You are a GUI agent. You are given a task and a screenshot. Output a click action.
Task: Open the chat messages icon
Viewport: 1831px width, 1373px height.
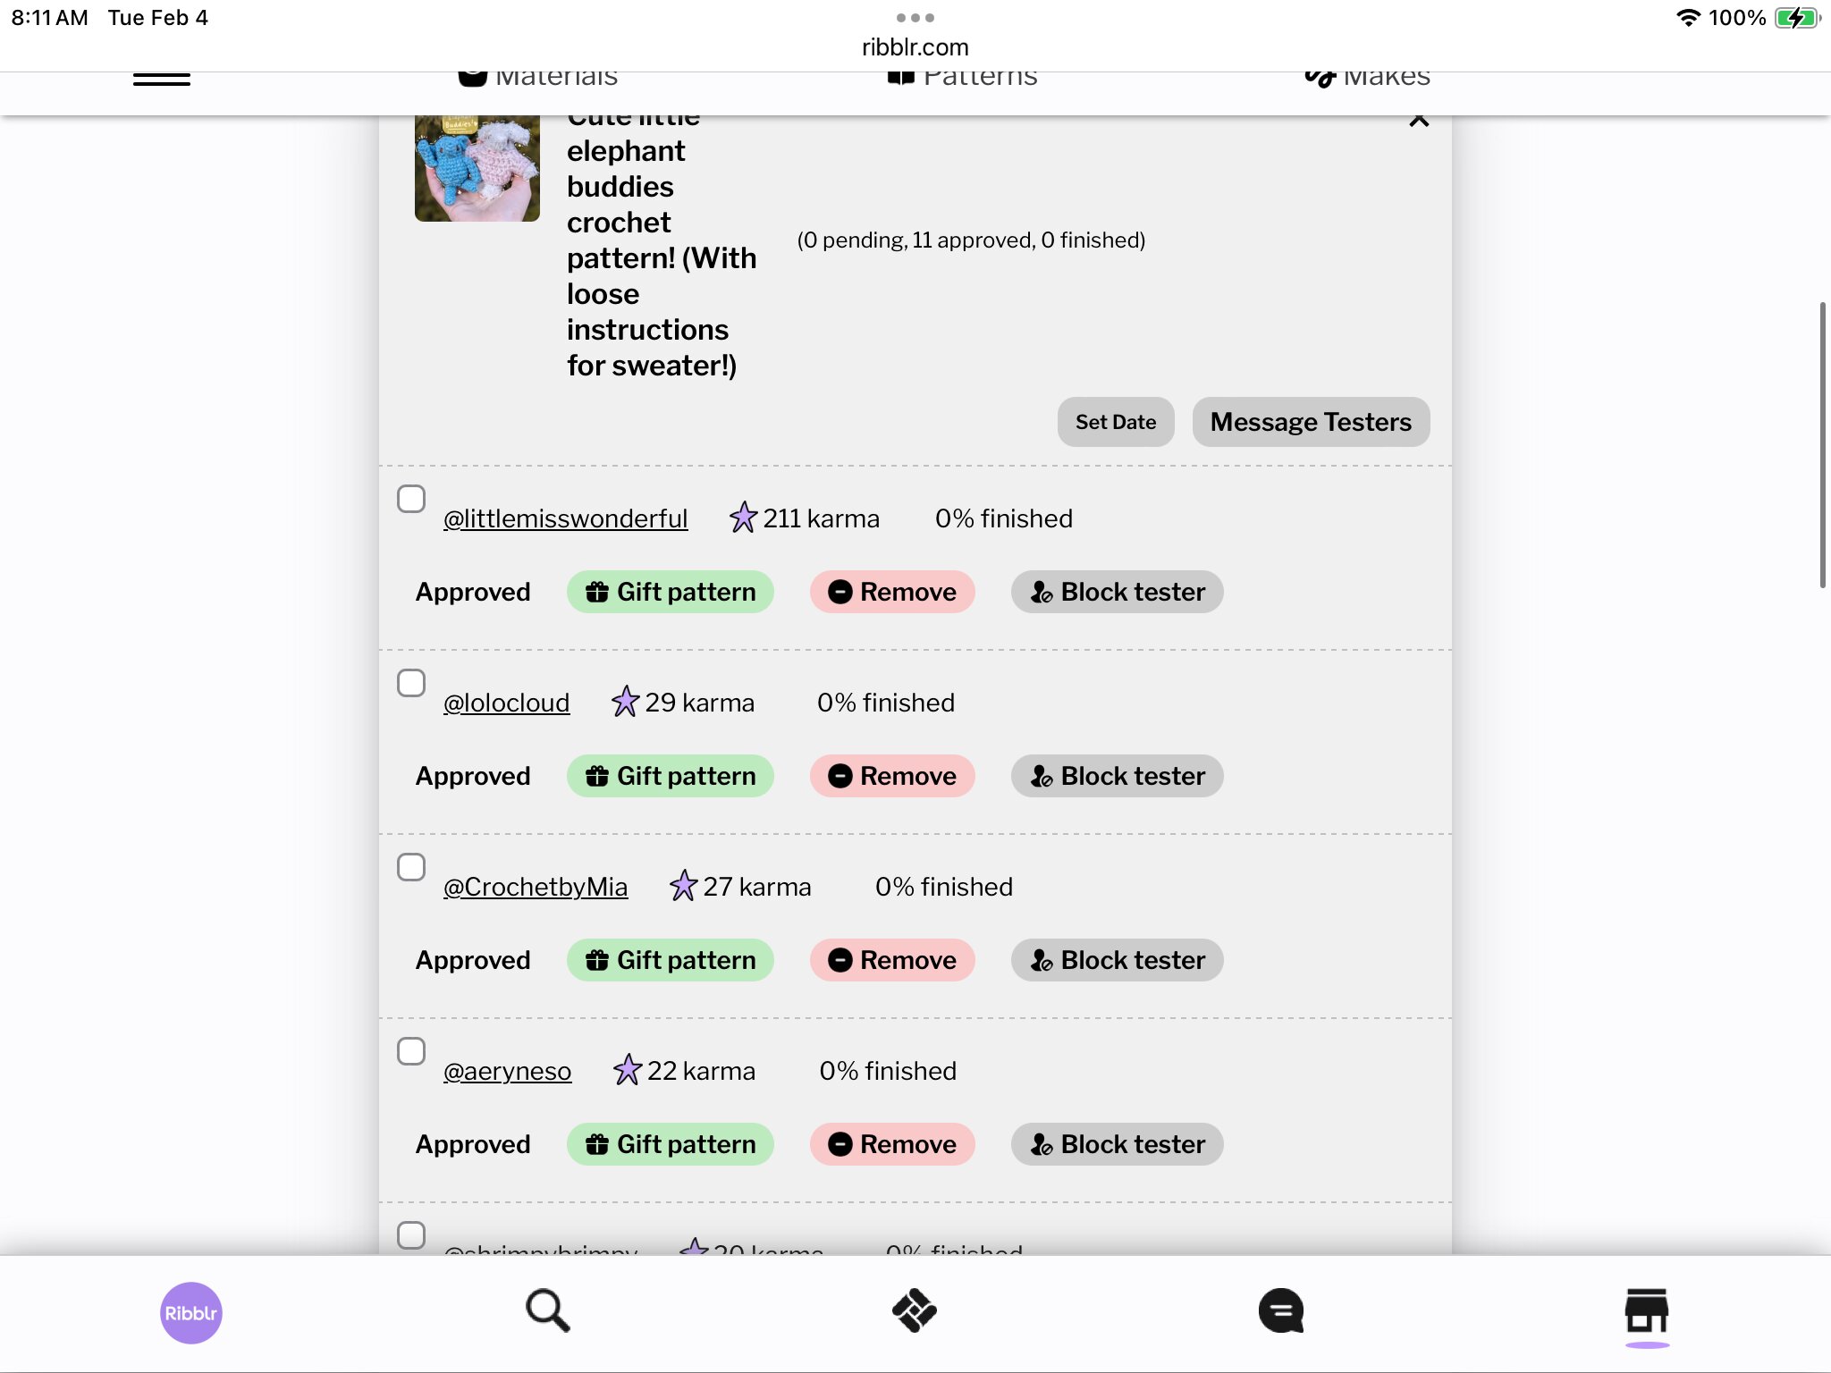pyautogui.click(x=1280, y=1311)
